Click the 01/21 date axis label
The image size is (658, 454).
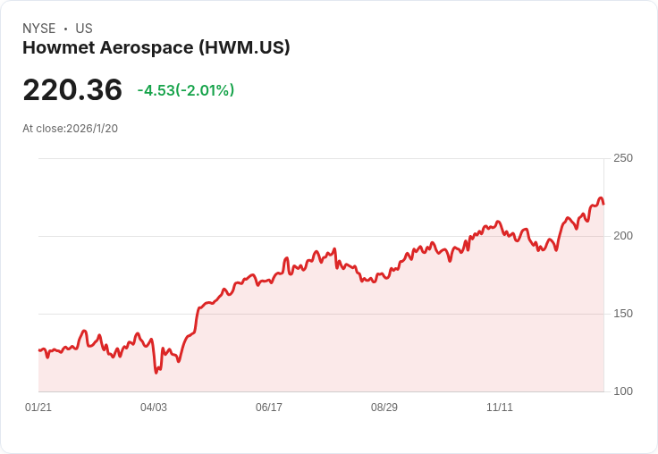[38, 408]
